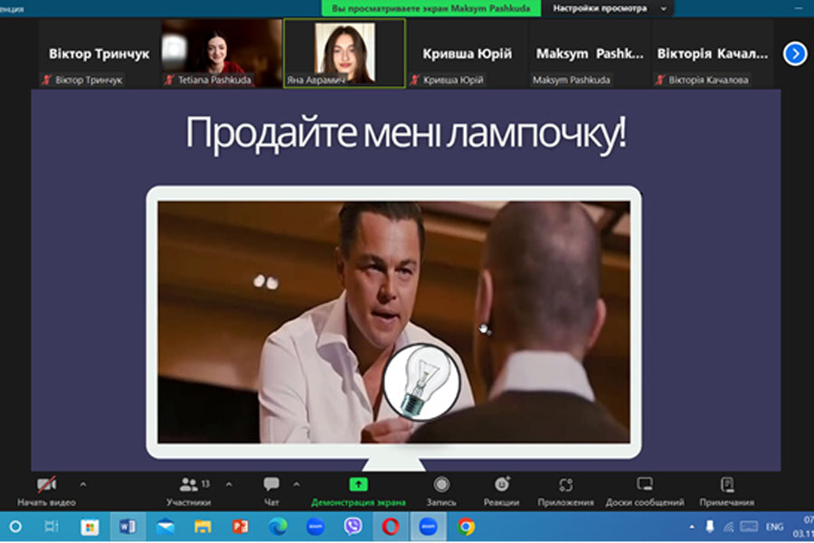Open Microsoft Edge on the taskbar

(x=278, y=527)
